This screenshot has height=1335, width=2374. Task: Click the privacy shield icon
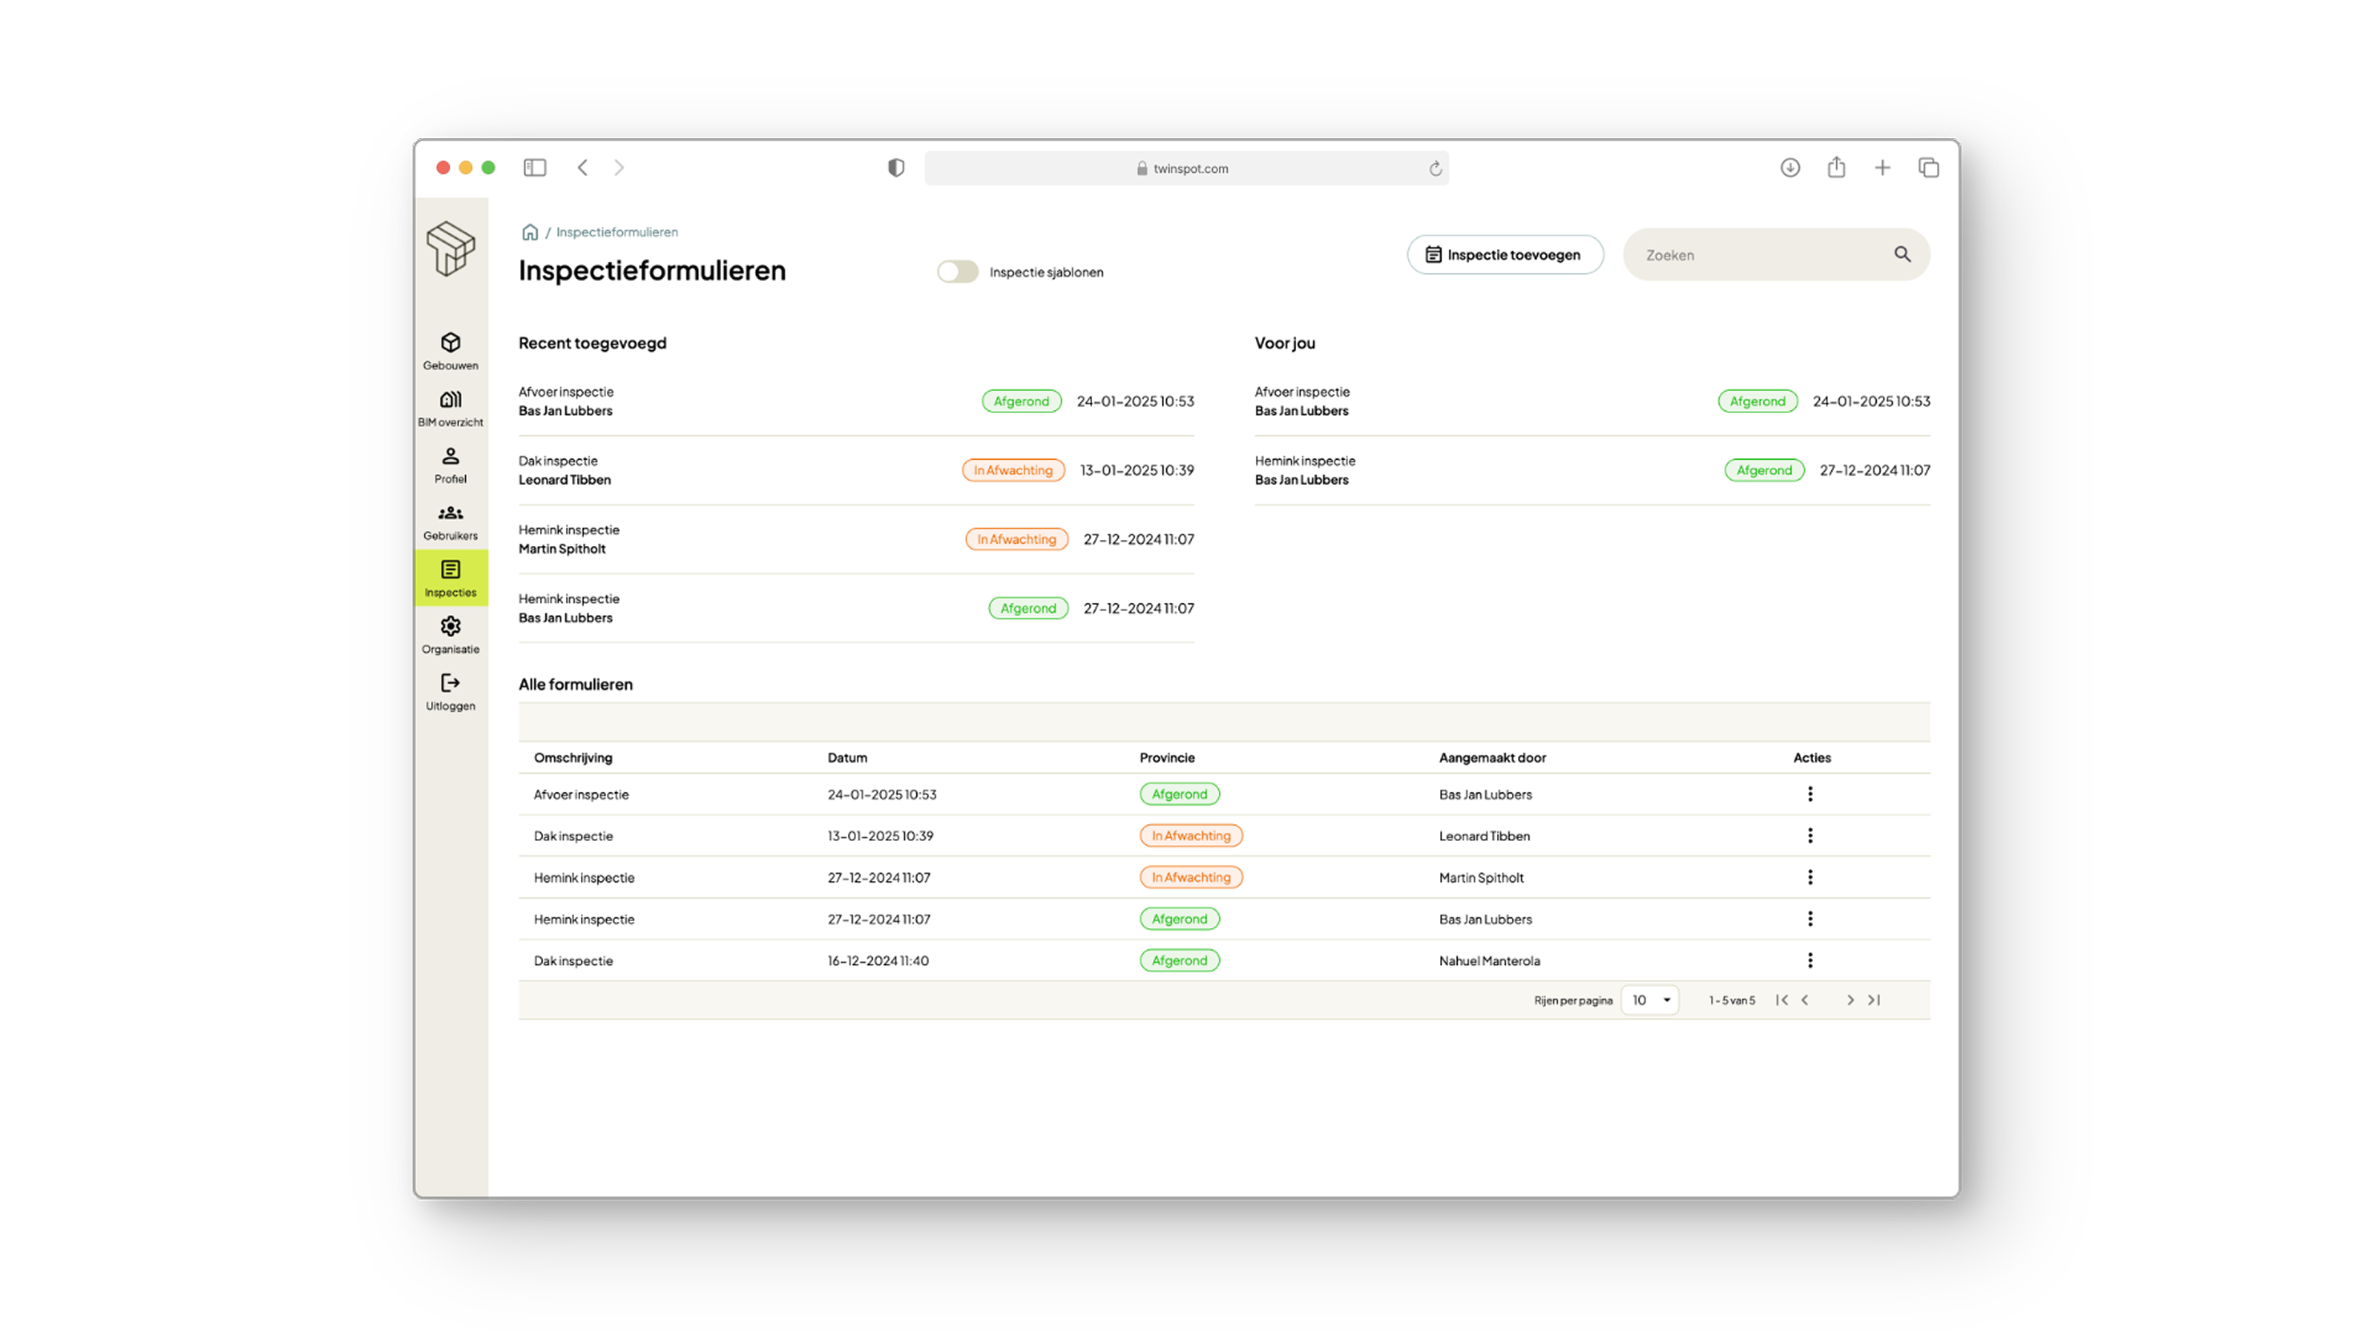[x=895, y=168]
